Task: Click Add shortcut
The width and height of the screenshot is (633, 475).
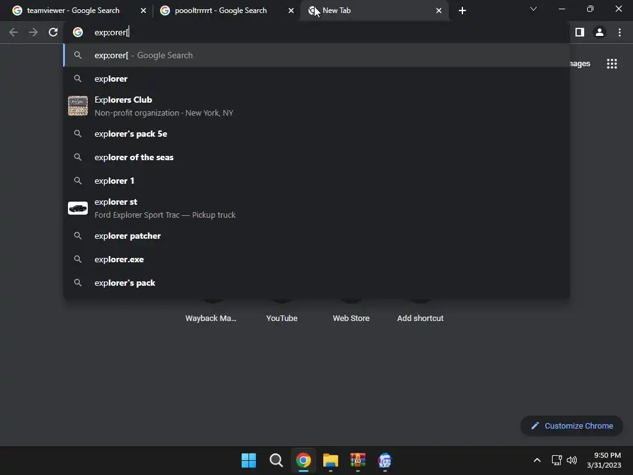Action: click(420, 318)
